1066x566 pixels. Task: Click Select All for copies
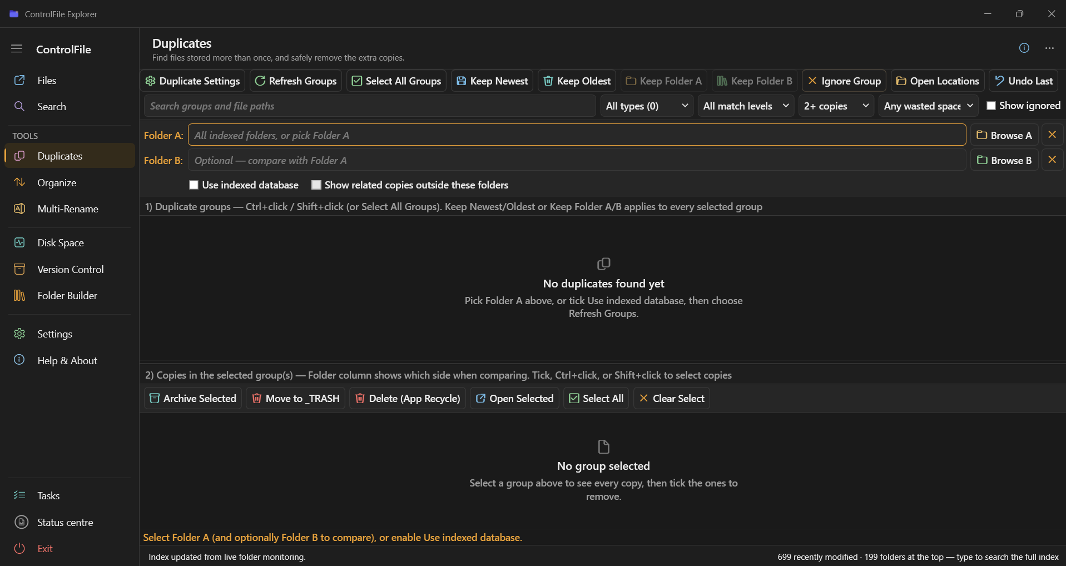point(596,399)
